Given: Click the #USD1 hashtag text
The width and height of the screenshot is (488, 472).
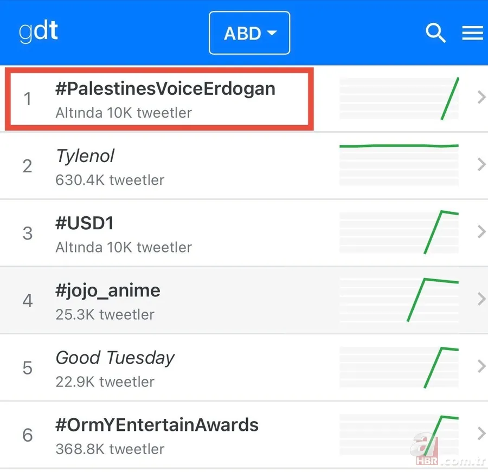Looking at the screenshot, I should pos(85,223).
